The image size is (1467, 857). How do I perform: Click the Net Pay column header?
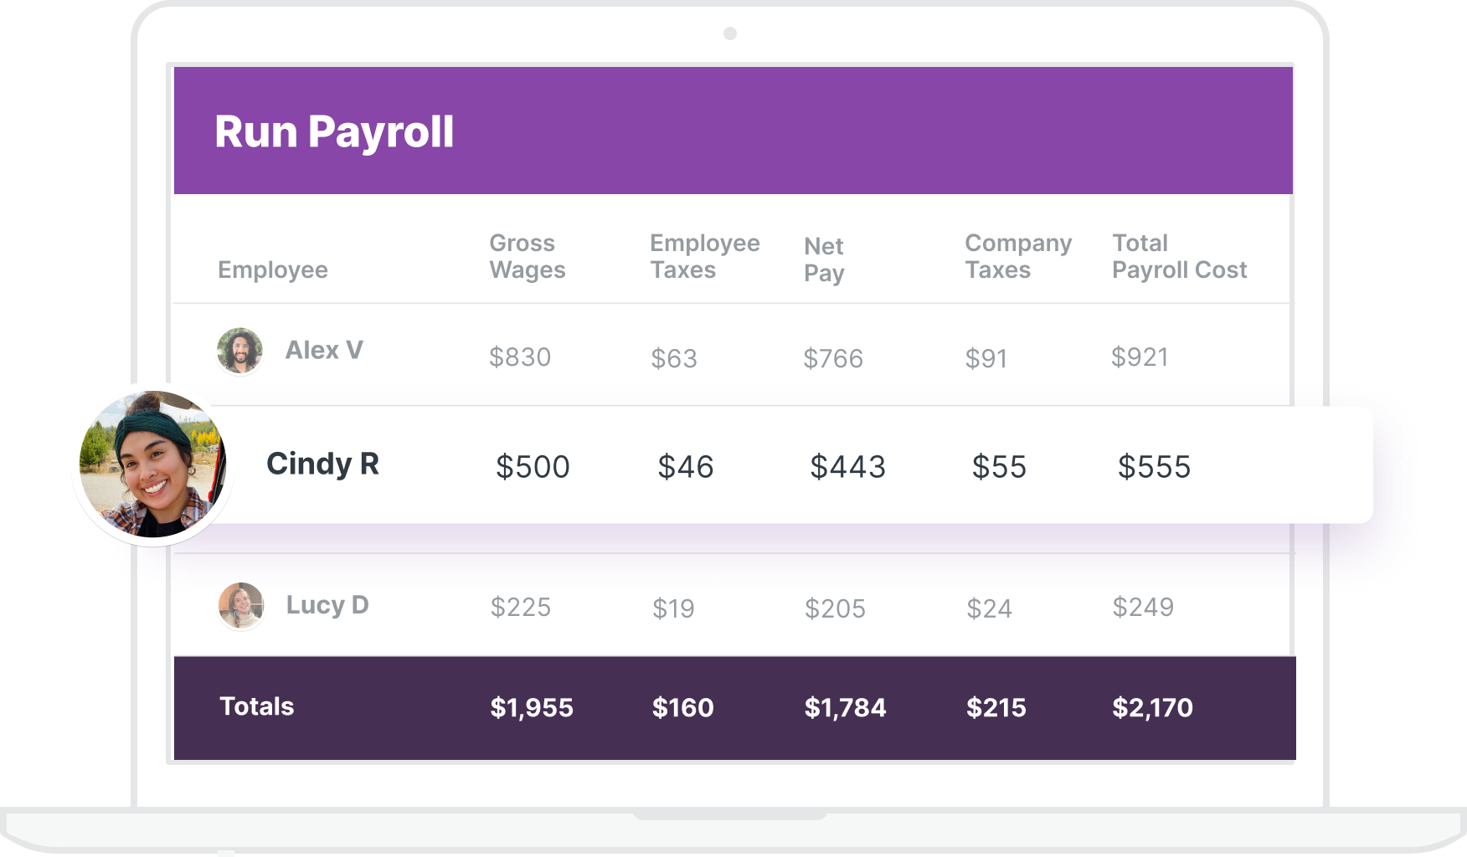(824, 259)
